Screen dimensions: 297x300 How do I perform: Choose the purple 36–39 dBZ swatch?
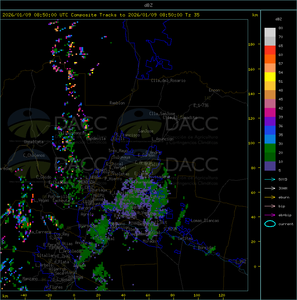click(270, 121)
